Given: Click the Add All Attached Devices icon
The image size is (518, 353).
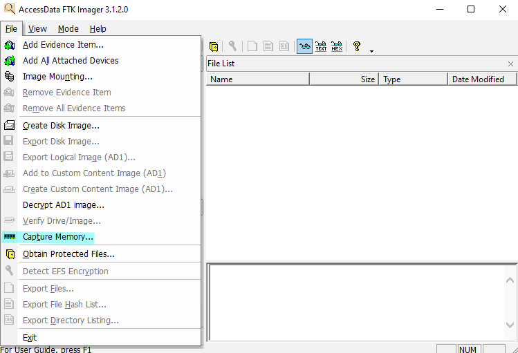Looking at the screenshot, I should click(x=9, y=61).
